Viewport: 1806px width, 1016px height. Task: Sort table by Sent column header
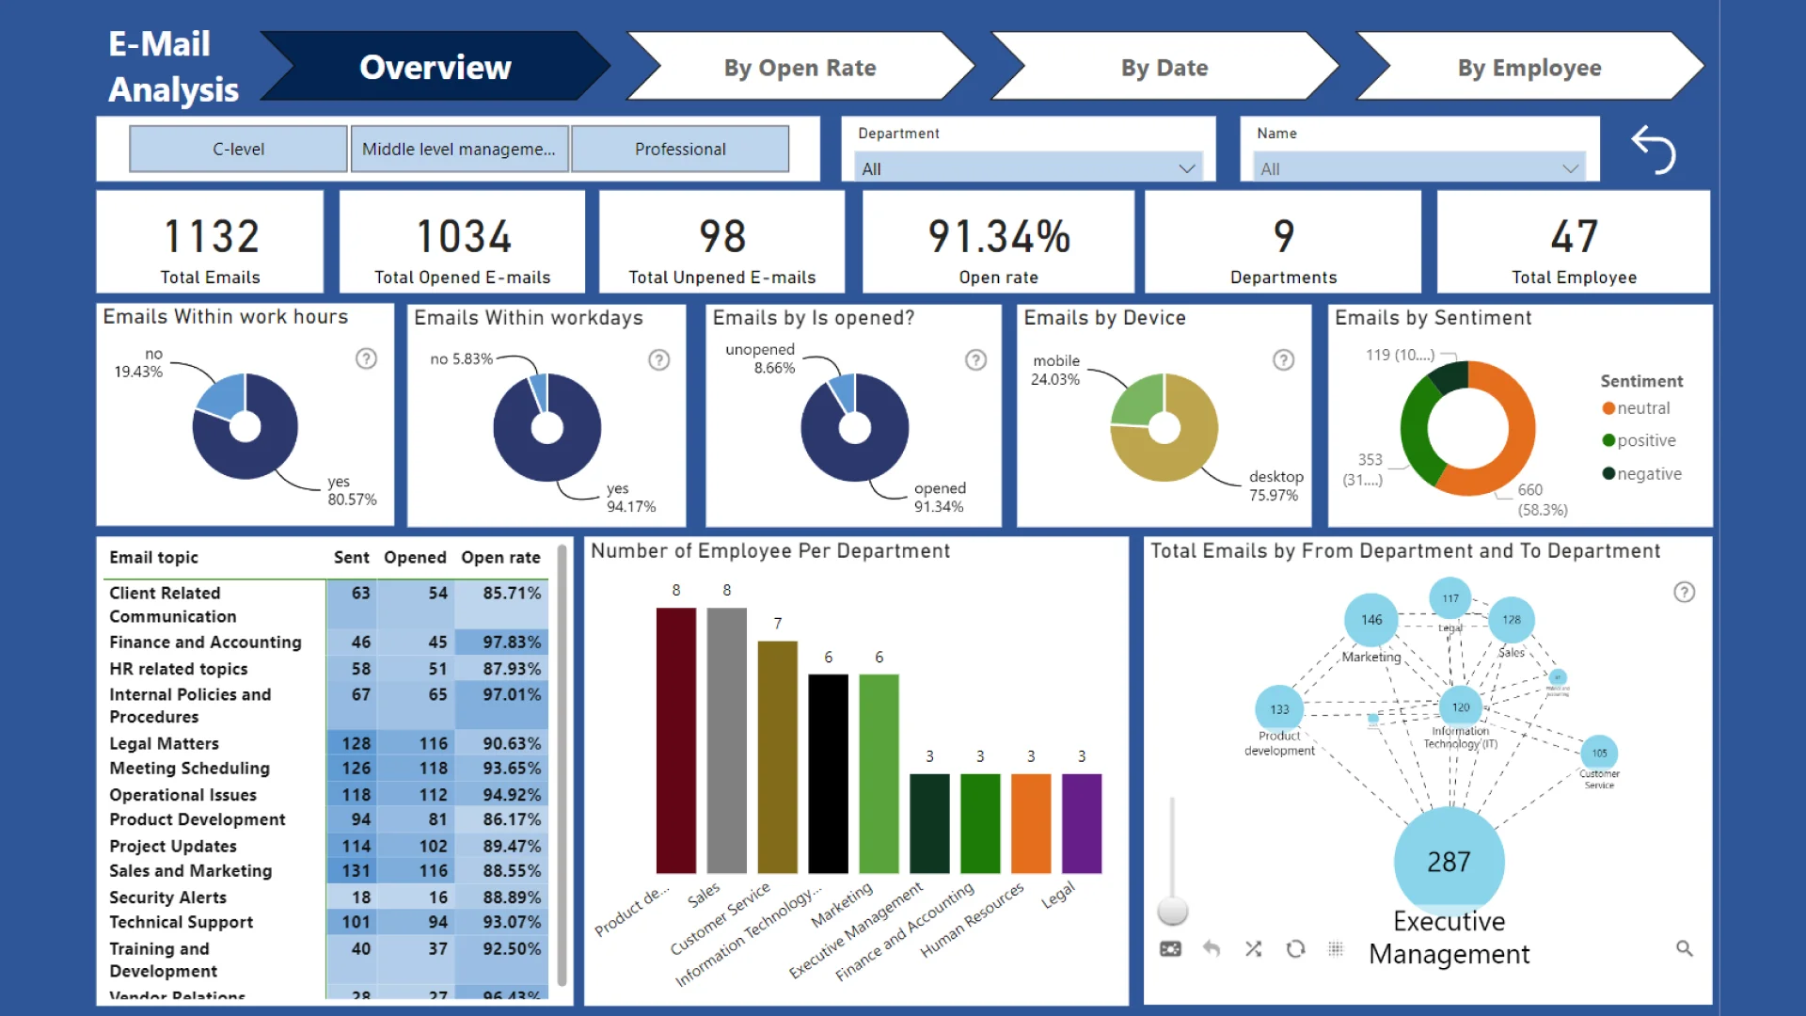[x=351, y=557]
